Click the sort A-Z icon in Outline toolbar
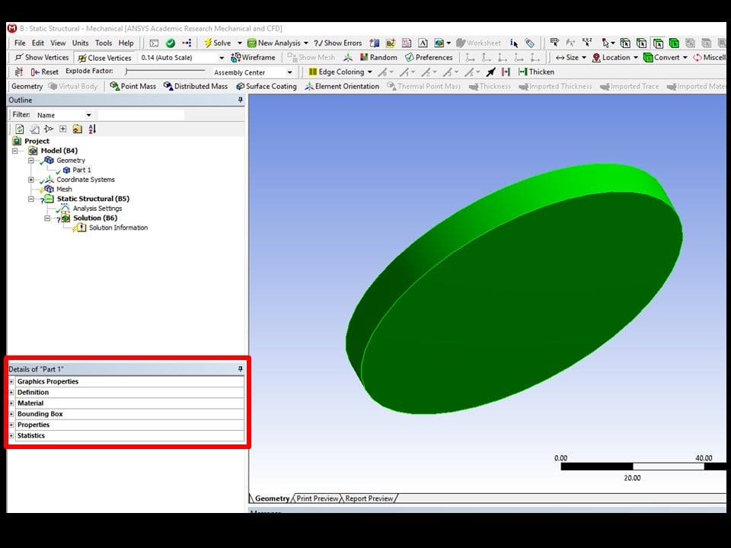The width and height of the screenshot is (731, 548). coord(92,129)
